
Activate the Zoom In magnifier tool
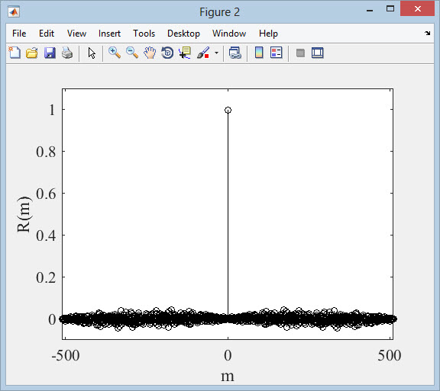click(115, 53)
